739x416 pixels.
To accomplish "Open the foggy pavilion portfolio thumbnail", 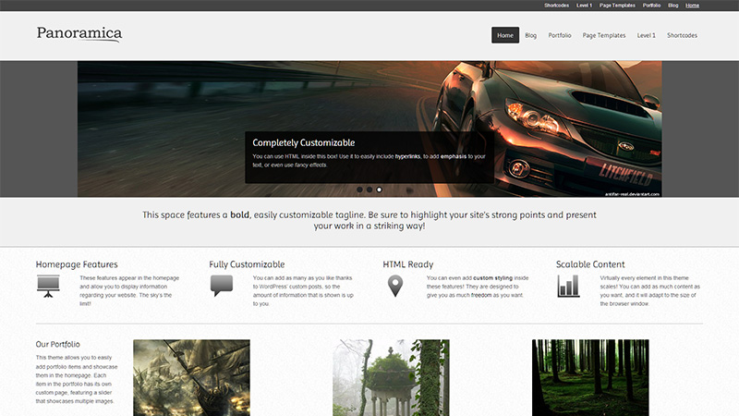I will tap(391, 377).
